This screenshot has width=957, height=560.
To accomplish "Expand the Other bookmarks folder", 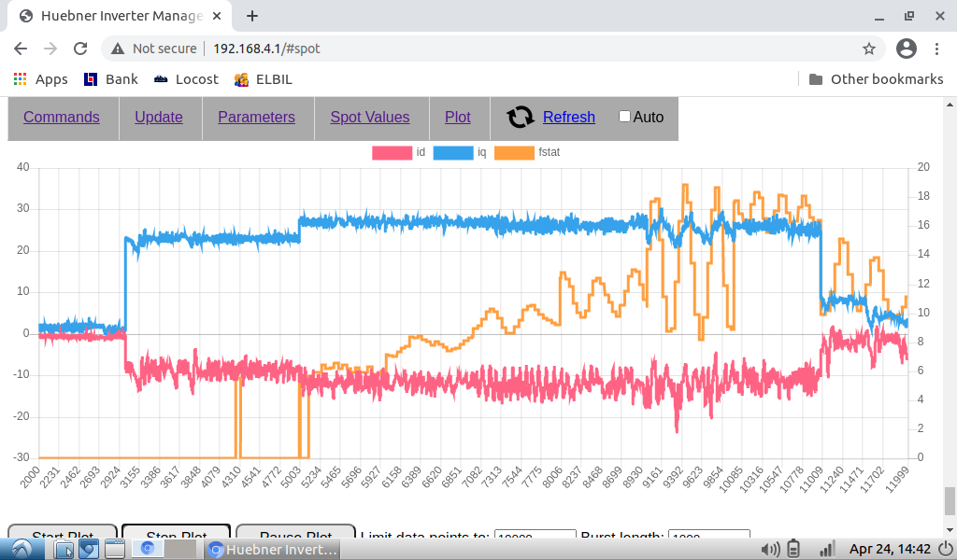I will [876, 79].
